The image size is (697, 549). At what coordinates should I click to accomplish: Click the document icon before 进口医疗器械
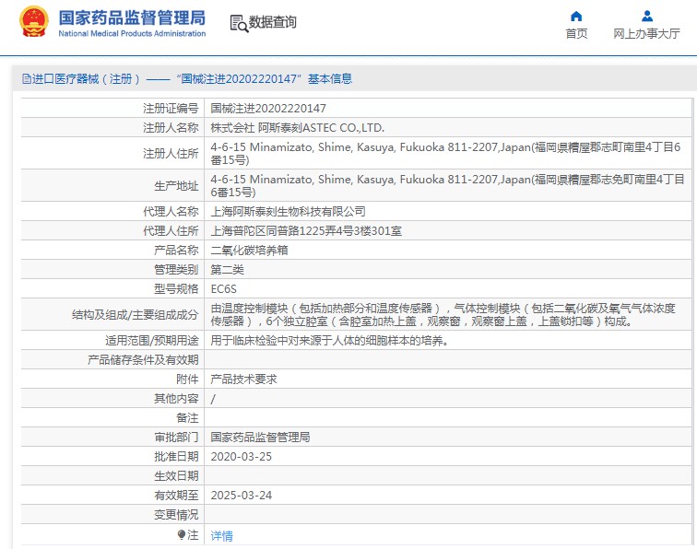(26, 78)
